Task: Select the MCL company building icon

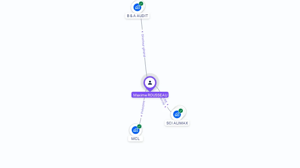Action: [x=136, y=130]
